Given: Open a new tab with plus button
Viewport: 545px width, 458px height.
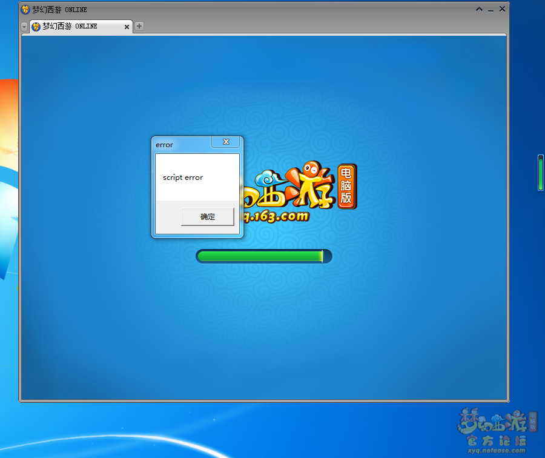Looking at the screenshot, I should pos(139,26).
